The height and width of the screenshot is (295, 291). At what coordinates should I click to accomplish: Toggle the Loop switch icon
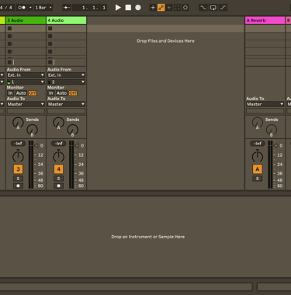pos(213,8)
